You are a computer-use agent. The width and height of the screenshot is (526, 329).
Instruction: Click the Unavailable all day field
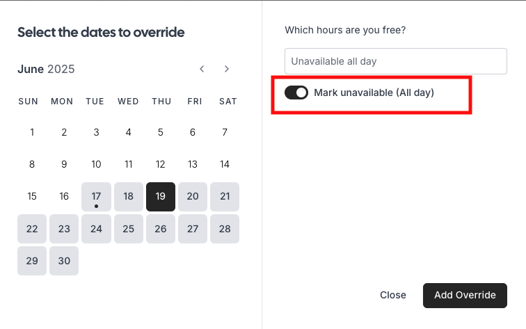(x=396, y=61)
